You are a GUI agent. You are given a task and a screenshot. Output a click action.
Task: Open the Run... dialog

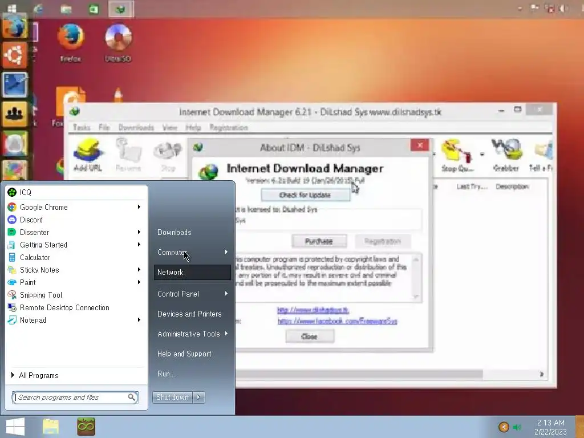167,374
